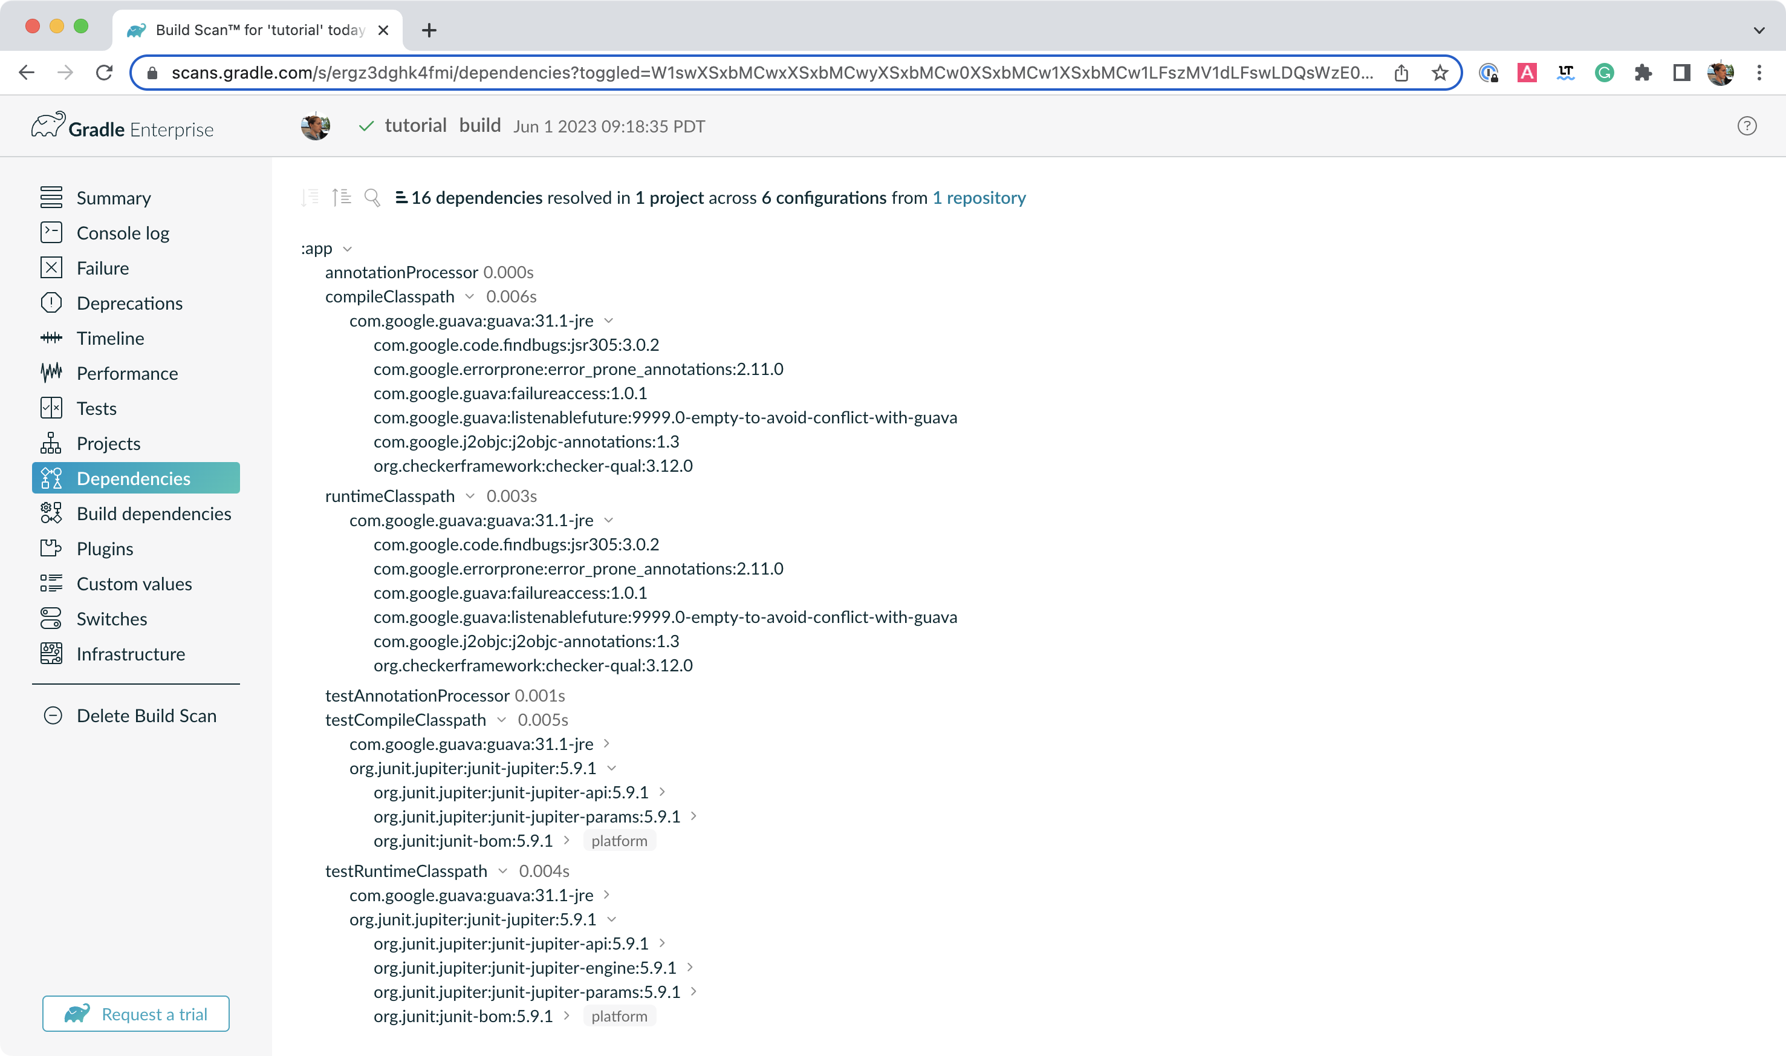
Task: Select checker-qual:3.12.0 under runtimeClasspath
Action: click(533, 665)
